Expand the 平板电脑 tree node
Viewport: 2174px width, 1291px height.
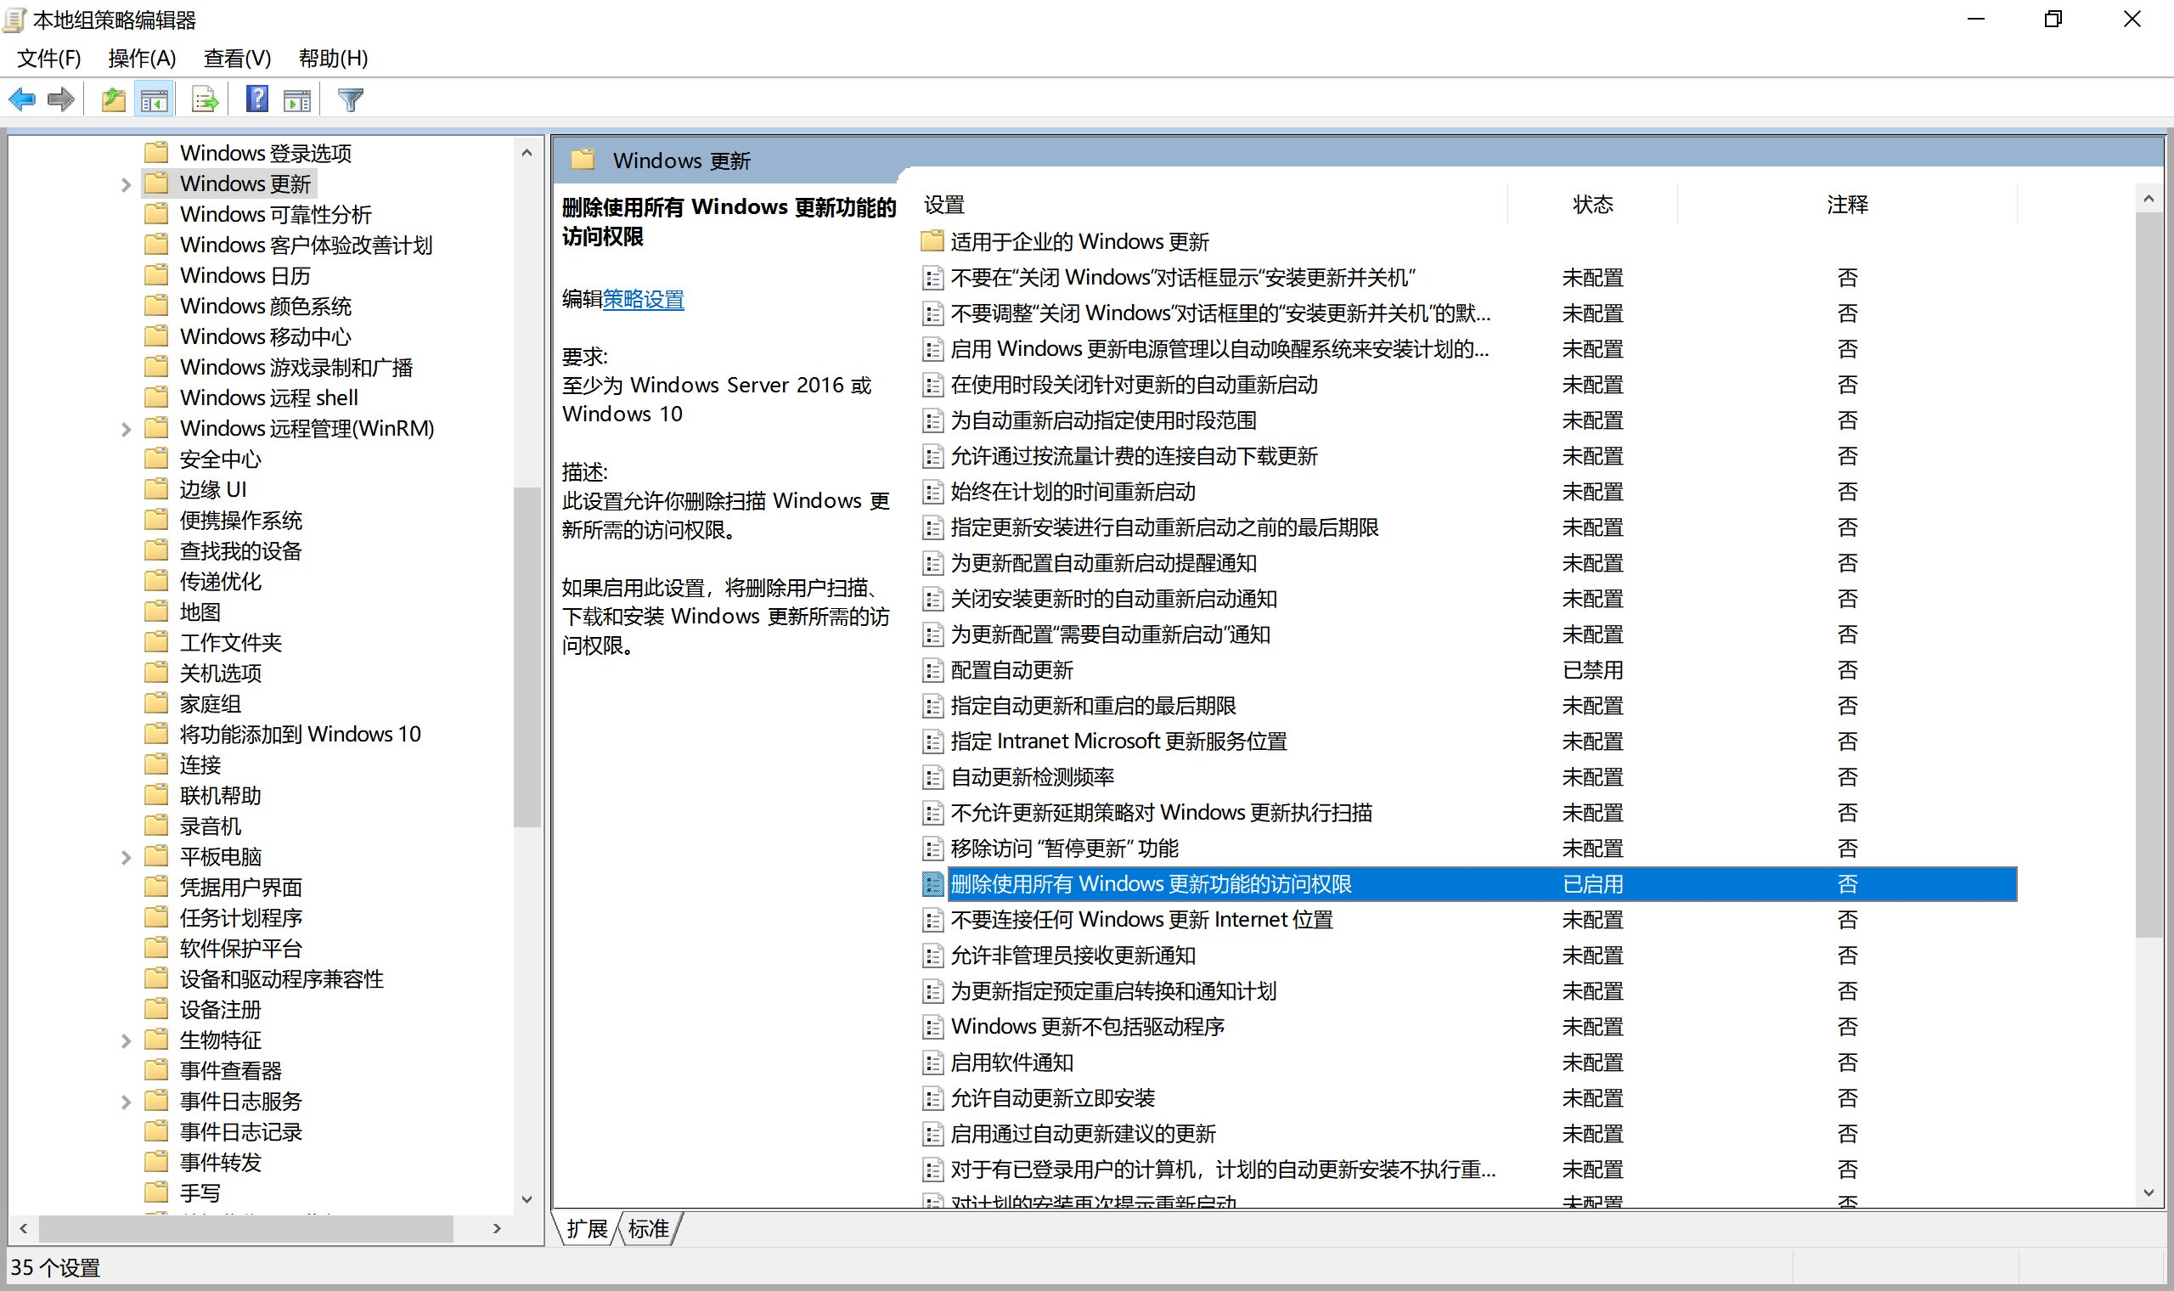(x=127, y=856)
